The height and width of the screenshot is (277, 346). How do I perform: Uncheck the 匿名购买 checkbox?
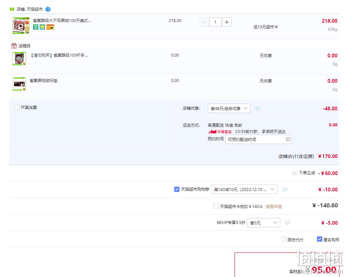pyautogui.click(x=320, y=239)
